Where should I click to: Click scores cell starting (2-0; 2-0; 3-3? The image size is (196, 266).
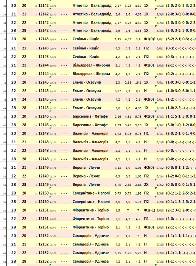180,6
